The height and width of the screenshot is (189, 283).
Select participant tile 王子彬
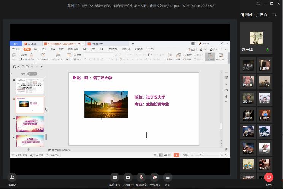pos(265,81)
